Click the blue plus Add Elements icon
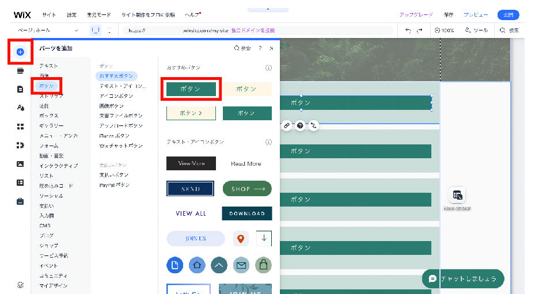This screenshot has height=294, width=535. [20, 52]
